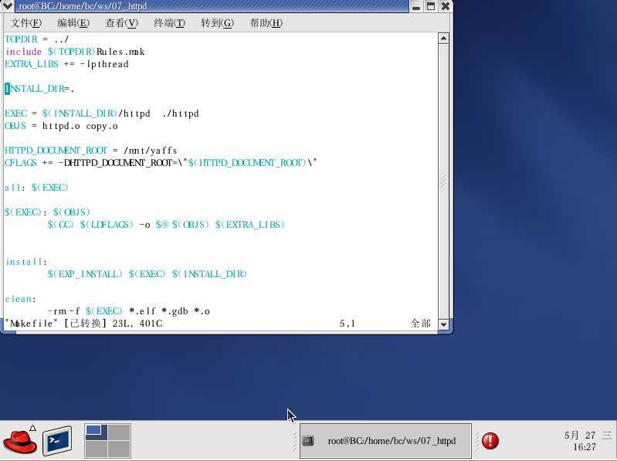Click the cursor position '5,1' in status line

(x=347, y=324)
